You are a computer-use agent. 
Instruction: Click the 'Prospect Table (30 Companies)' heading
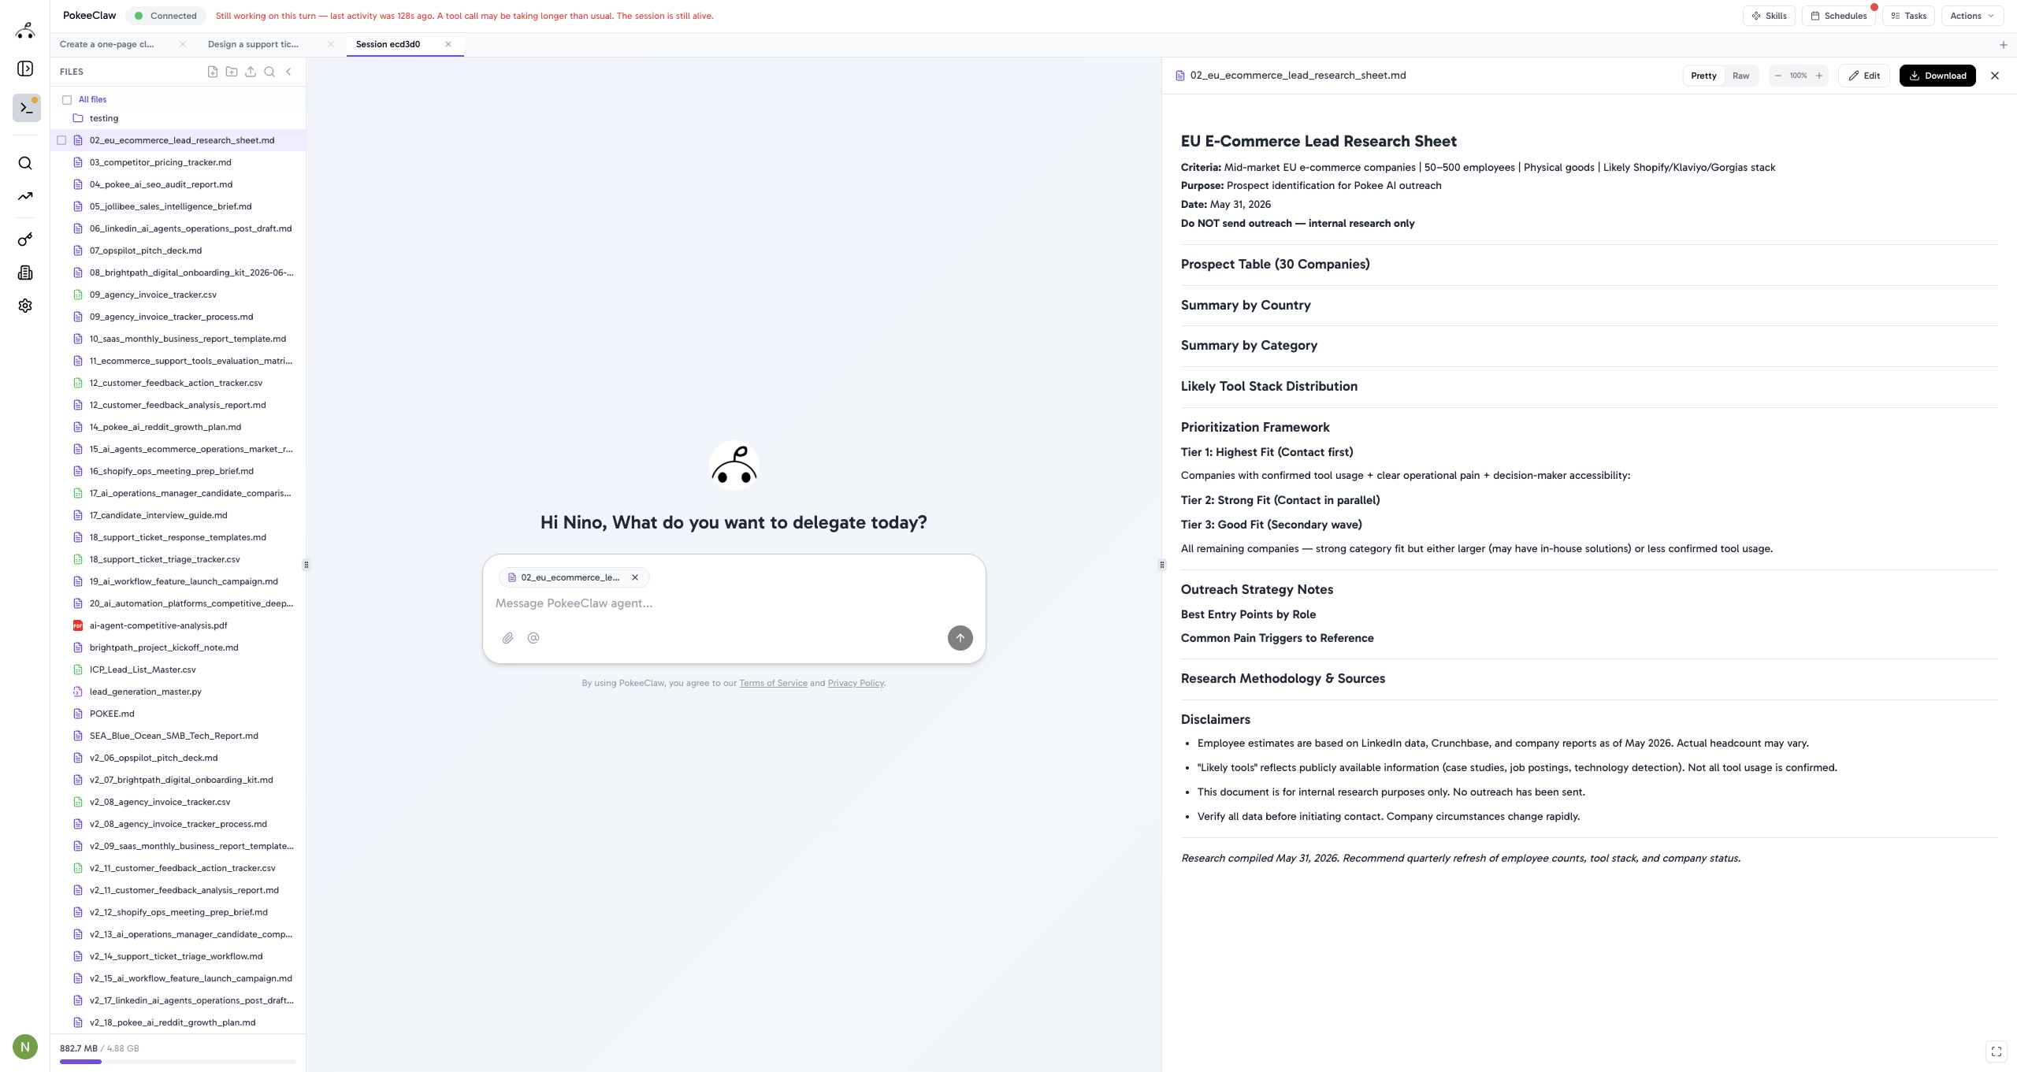tap(1275, 265)
